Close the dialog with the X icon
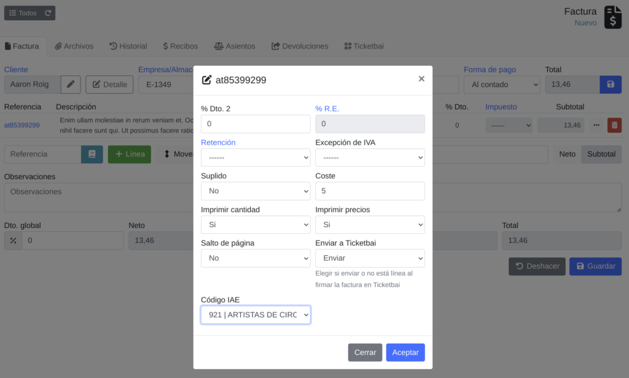The image size is (629, 378). point(421,79)
